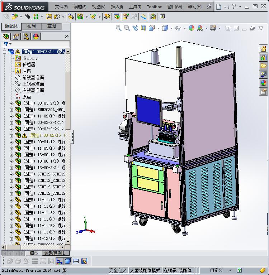
Task: Toggle the 3D box view icon in bottom toolbar
Action: point(68,261)
